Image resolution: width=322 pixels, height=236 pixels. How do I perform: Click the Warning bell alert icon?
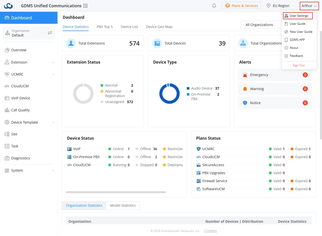245,89
